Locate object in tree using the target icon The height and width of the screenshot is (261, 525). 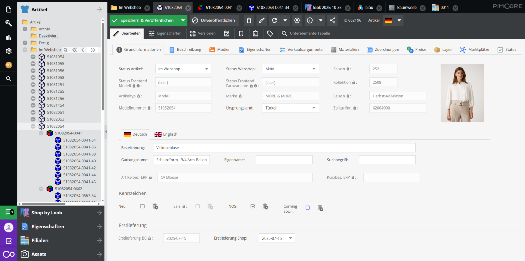coord(297,20)
